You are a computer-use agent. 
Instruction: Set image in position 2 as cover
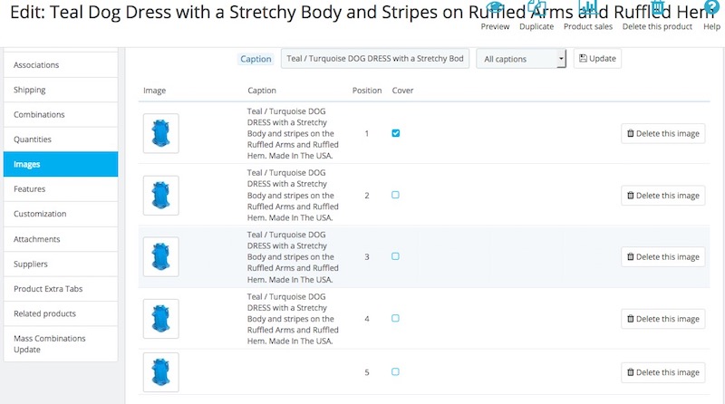tap(396, 195)
